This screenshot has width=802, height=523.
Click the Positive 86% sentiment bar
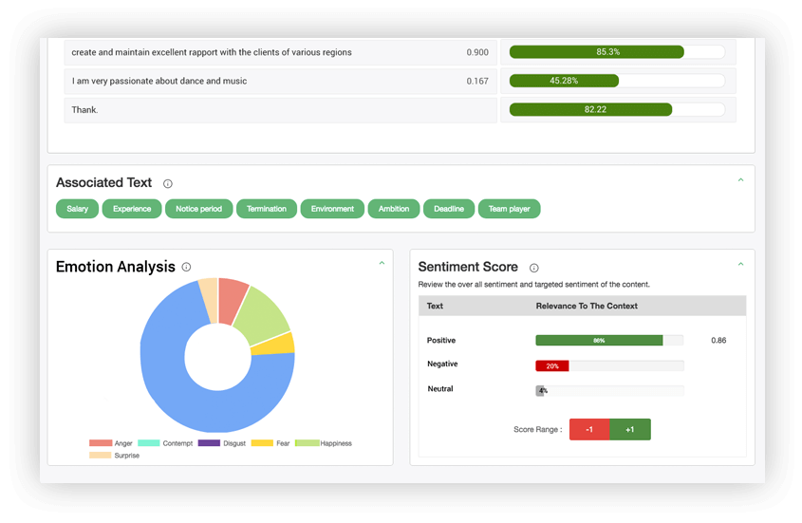pos(609,341)
